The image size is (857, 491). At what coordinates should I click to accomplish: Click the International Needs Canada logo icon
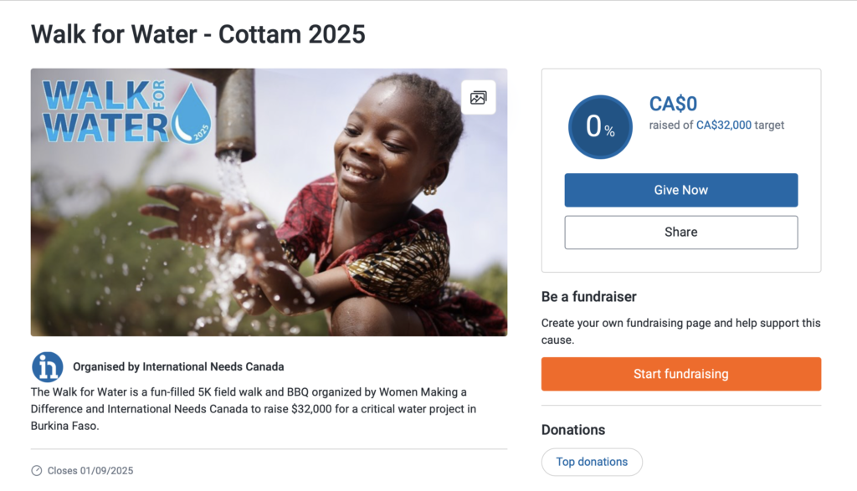pyautogui.click(x=48, y=367)
